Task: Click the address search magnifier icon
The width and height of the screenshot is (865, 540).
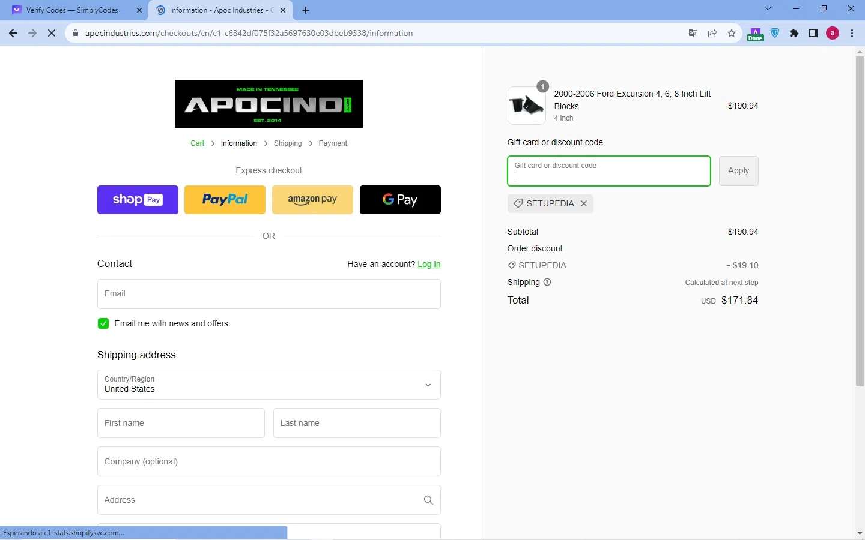Action: coord(428,500)
